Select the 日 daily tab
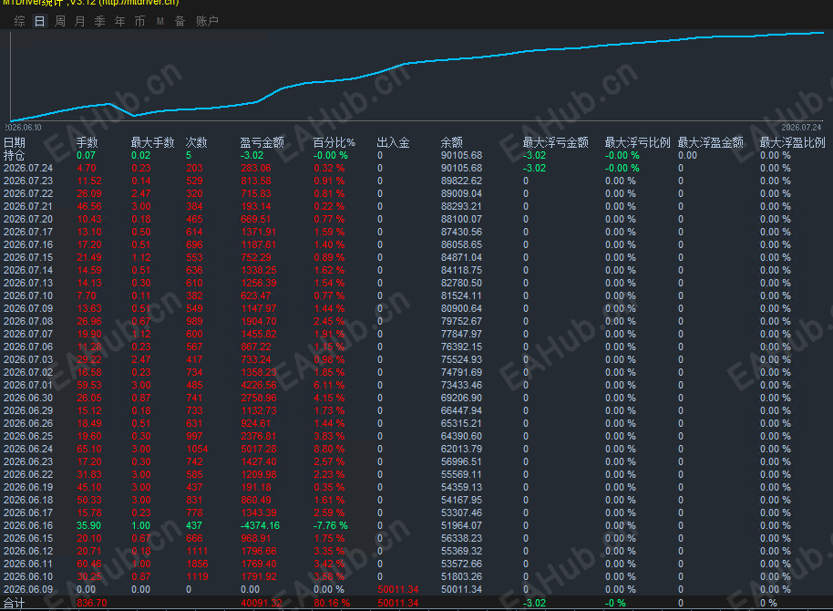This screenshot has width=833, height=611. click(x=40, y=21)
